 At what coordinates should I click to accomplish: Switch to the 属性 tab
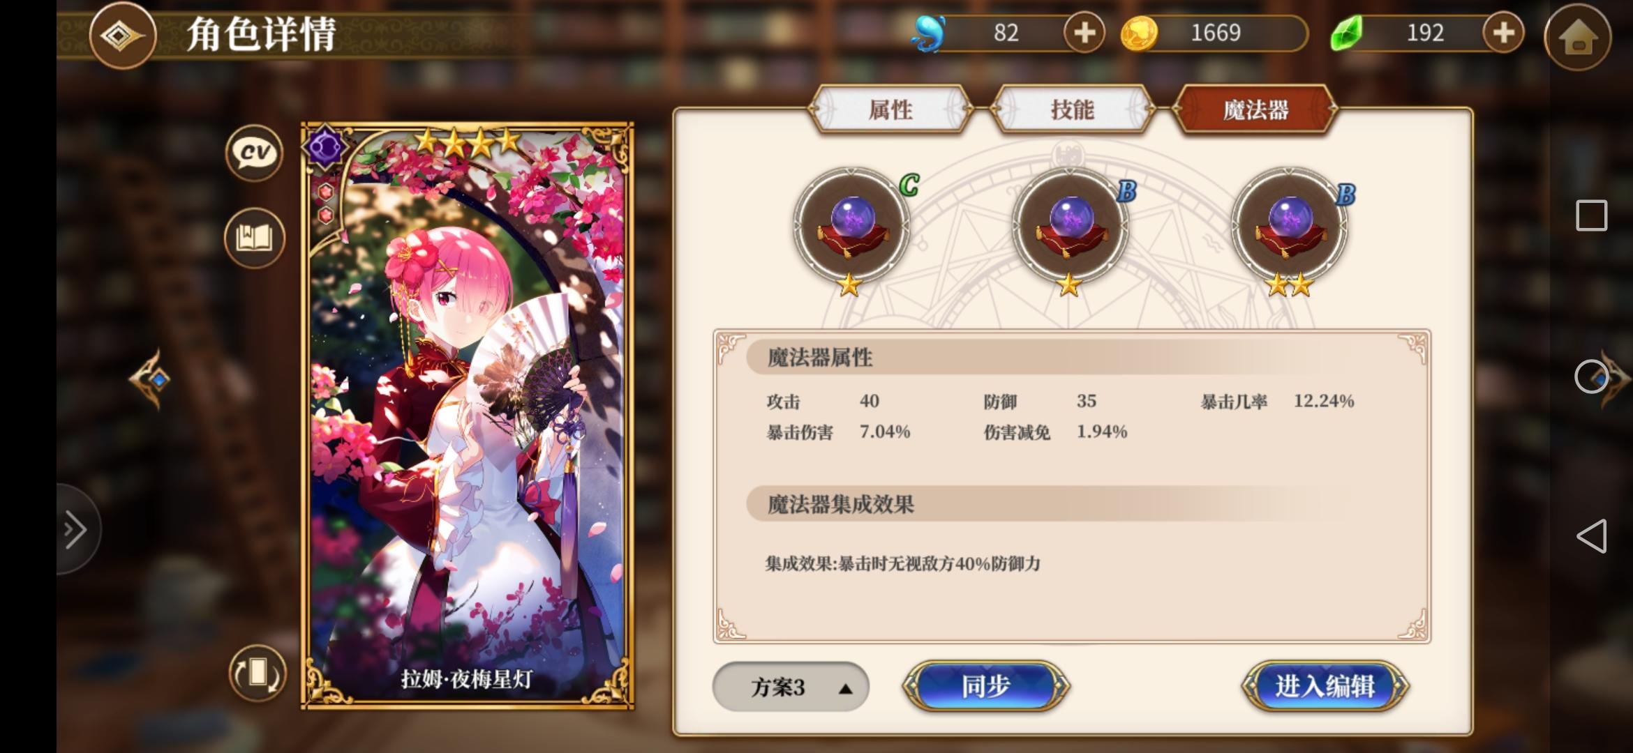coord(890,110)
